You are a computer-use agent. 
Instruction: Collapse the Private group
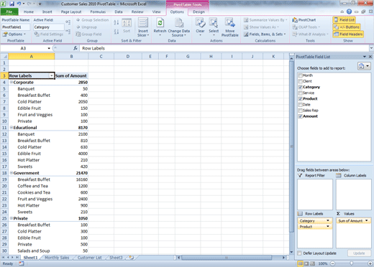tap(11, 218)
